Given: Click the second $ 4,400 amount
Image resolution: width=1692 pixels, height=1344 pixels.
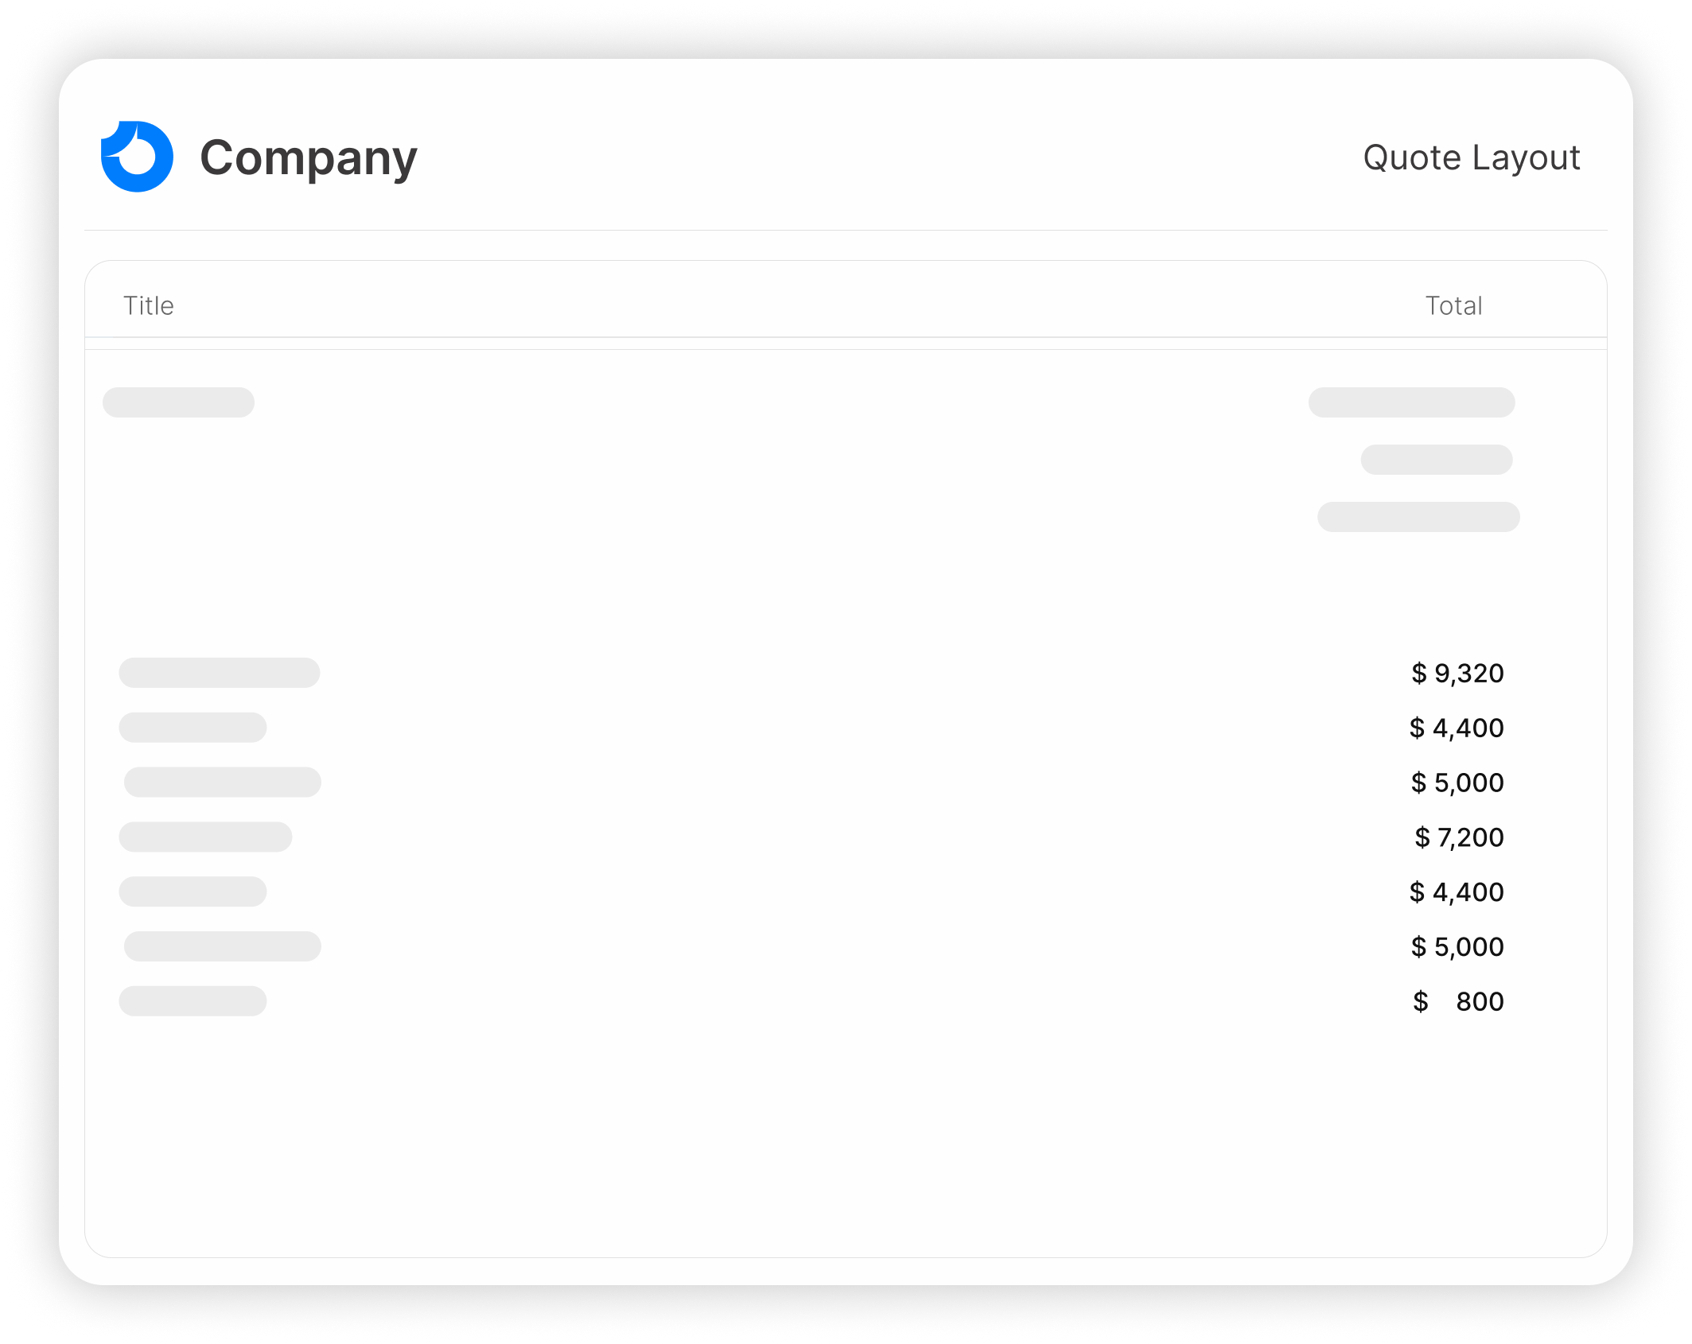Looking at the screenshot, I should 1457,892.
